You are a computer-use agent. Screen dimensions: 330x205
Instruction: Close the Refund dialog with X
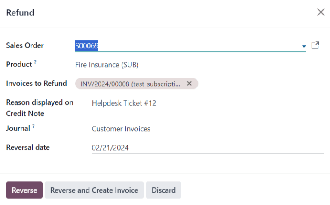tap(321, 12)
